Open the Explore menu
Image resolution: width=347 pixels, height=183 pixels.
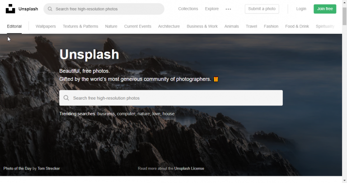[x=211, y=9]
